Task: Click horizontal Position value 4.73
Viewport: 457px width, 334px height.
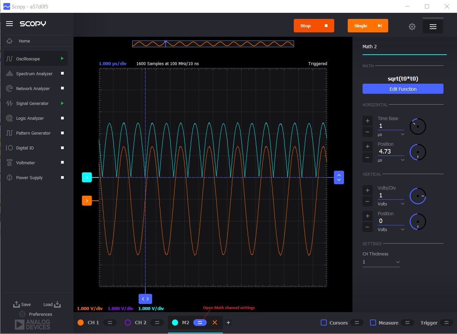Action: click(x=391, y=151)
